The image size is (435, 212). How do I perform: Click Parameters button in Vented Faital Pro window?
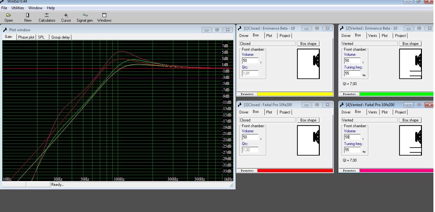click(x=349, y=171)
